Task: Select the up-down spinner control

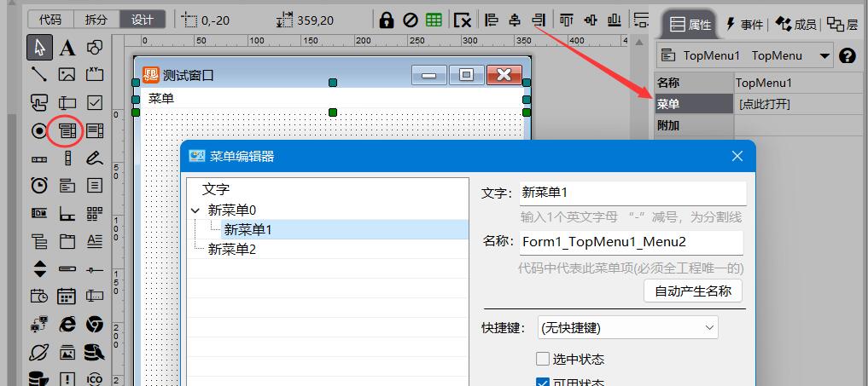Action: click(x=40, y=268)
